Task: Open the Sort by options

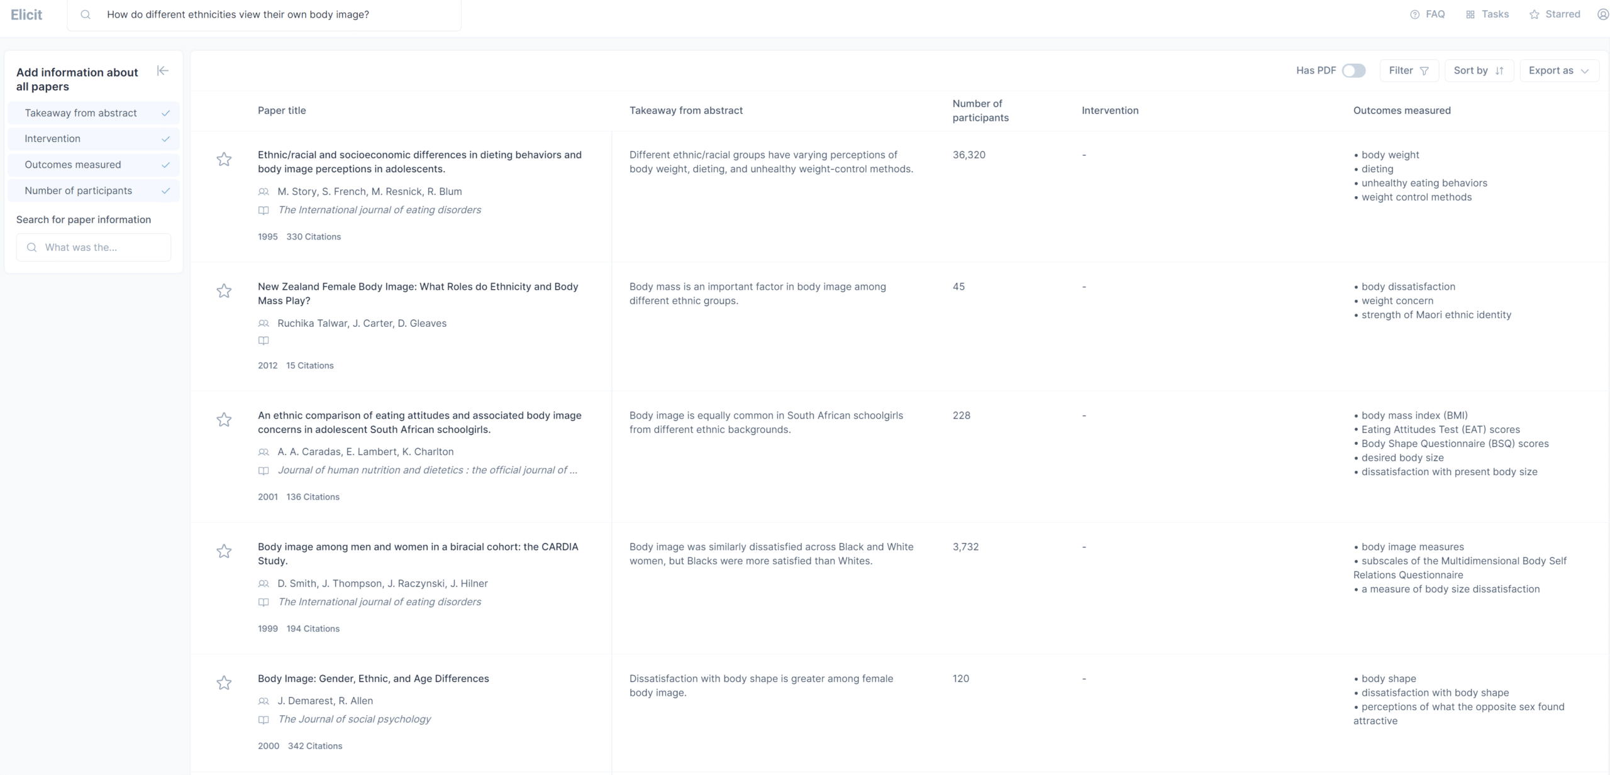Action: (1478, 70)
